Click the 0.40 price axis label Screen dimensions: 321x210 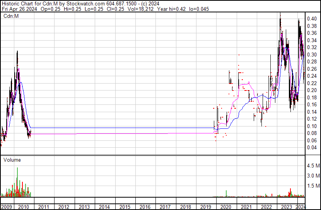coord(312,19)
